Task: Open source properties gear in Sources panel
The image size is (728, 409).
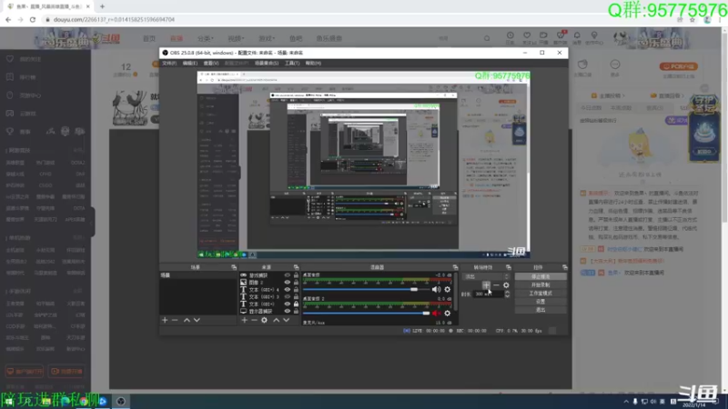Action: (x=264, y=320)
